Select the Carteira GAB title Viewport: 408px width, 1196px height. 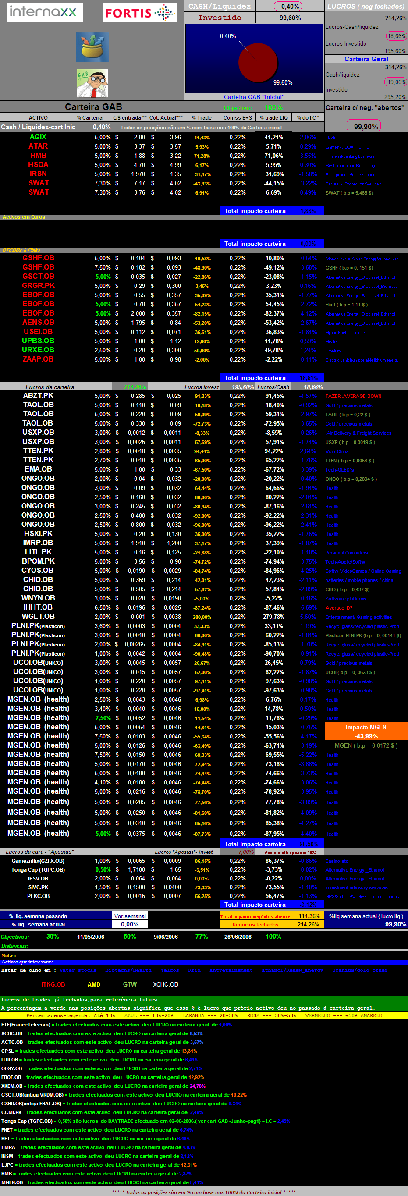(93, 107)
